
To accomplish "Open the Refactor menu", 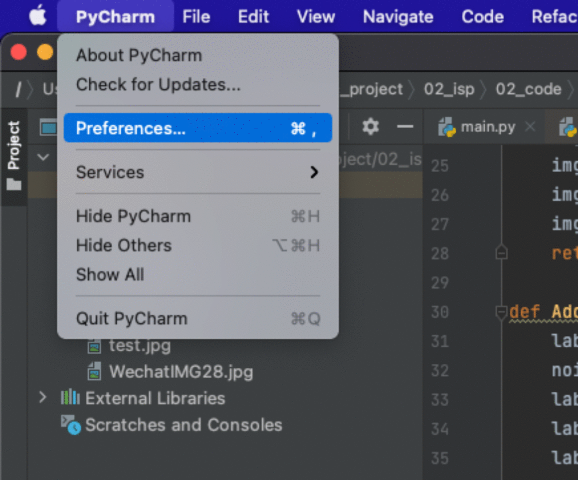I will click(555, 17).
